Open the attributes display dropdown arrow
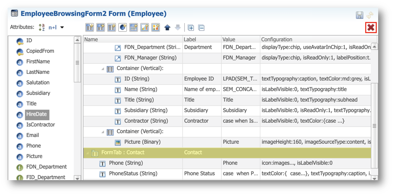 point(62,27)
